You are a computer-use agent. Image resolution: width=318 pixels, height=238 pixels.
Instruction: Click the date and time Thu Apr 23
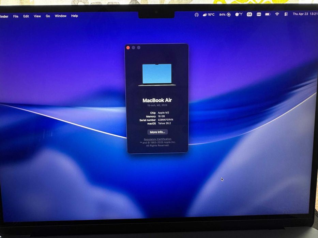point(305,14)
